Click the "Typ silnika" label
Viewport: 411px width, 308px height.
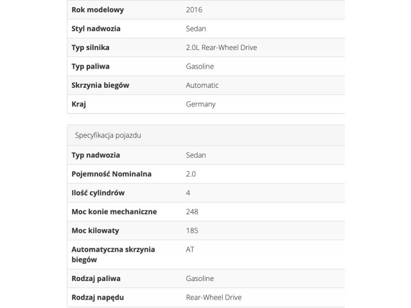[x=92, y=47]
